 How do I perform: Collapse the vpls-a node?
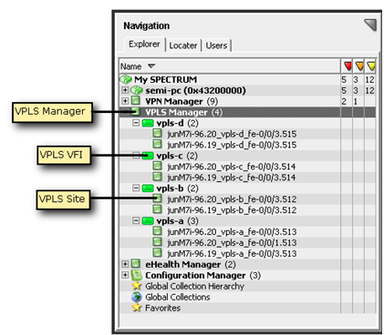[136, 220]
